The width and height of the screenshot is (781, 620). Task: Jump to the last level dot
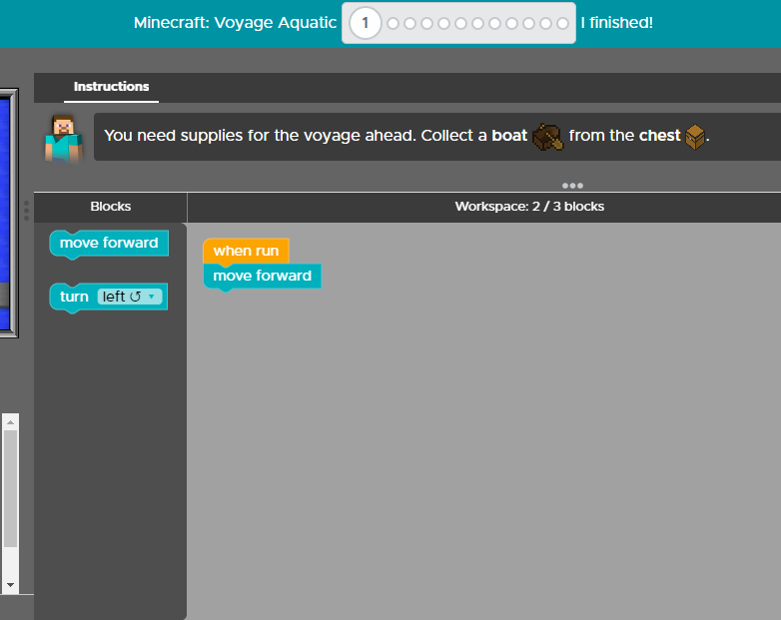562,23
